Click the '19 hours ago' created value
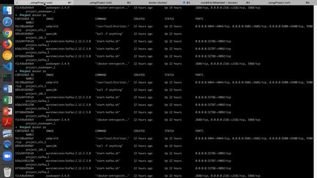The width and height of the screenshot is (317, 178). coord(143,8)
